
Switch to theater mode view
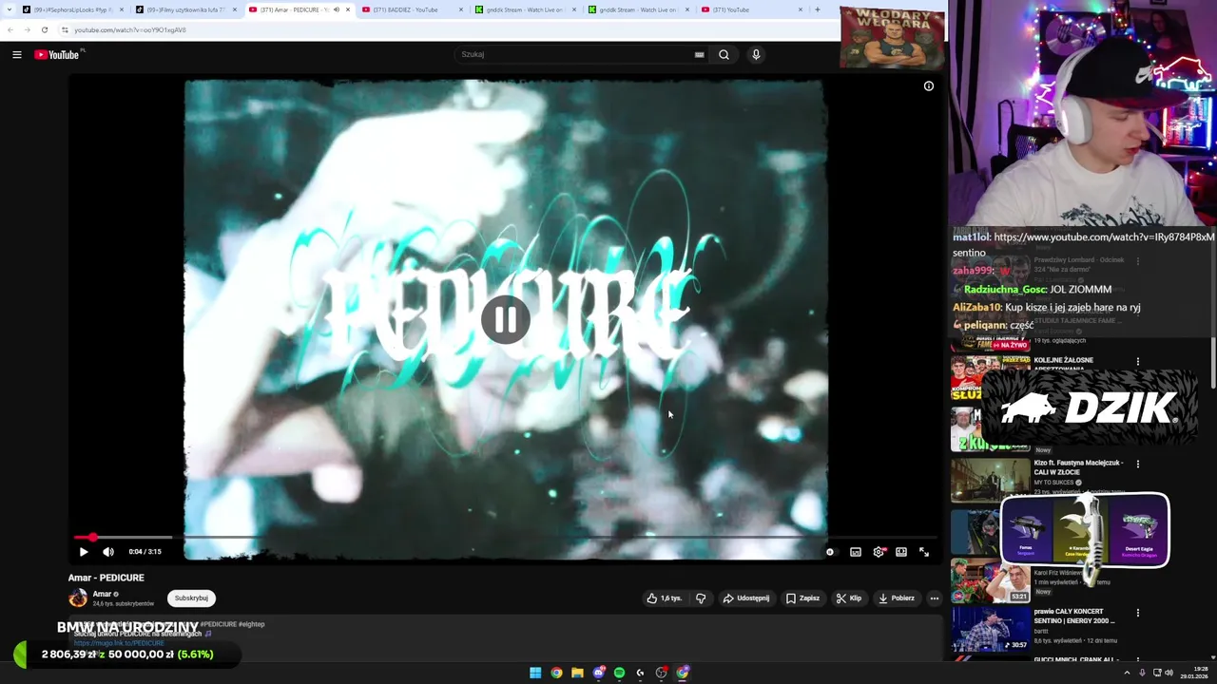(901, 552)
